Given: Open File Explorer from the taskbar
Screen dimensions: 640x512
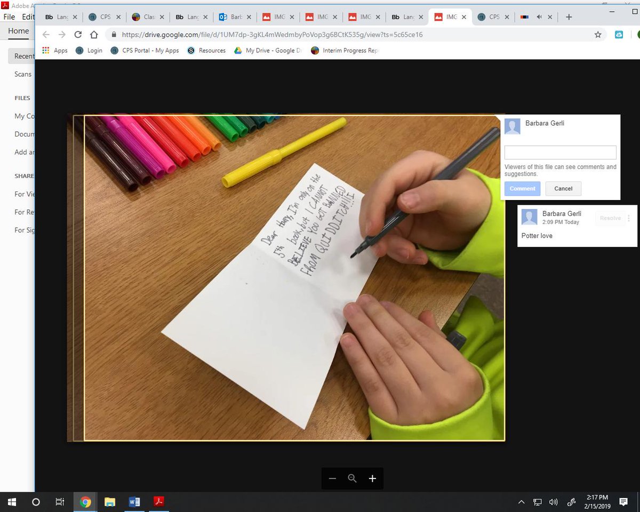Looking at the screenshot, I should (x=110, y=502).
